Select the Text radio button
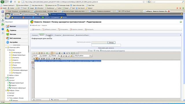Image resolution: width=185 pixels, height=104 pixels. 89,51
